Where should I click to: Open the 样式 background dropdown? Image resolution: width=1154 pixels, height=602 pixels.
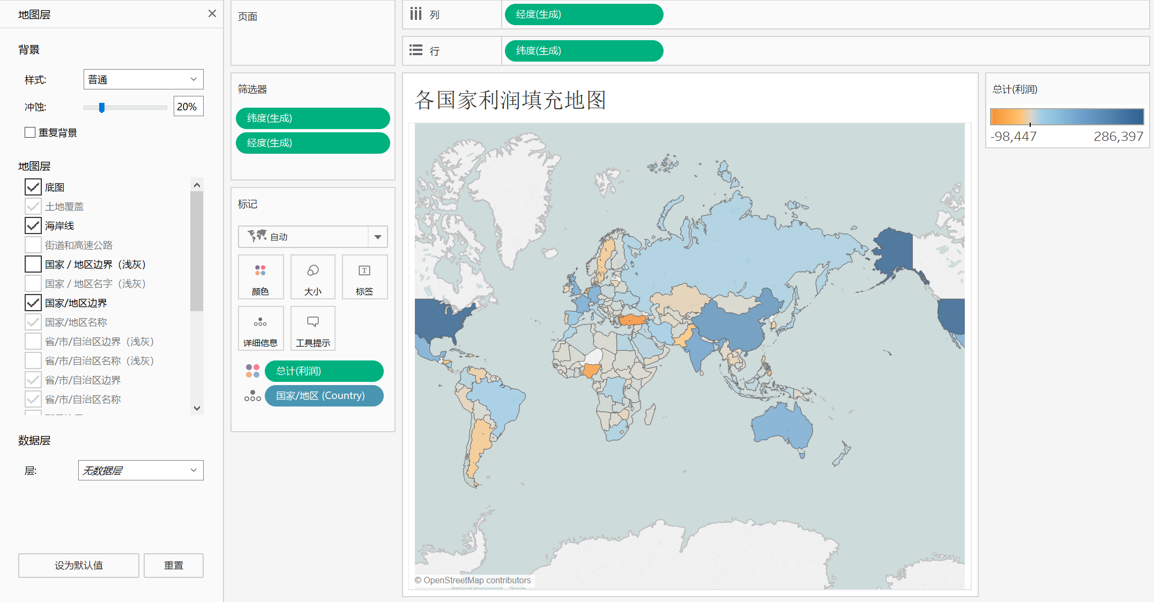143,79
